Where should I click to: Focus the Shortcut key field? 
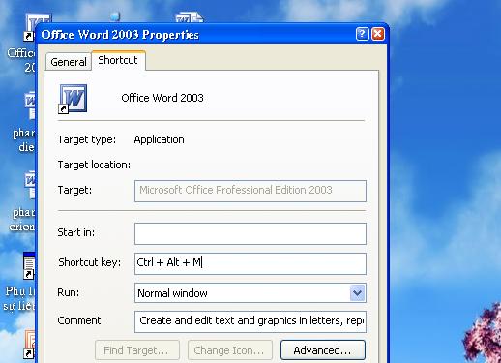click(x=250, y=263)
